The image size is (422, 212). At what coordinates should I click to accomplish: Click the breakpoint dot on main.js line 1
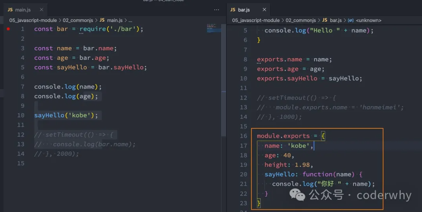coord(8,29)
